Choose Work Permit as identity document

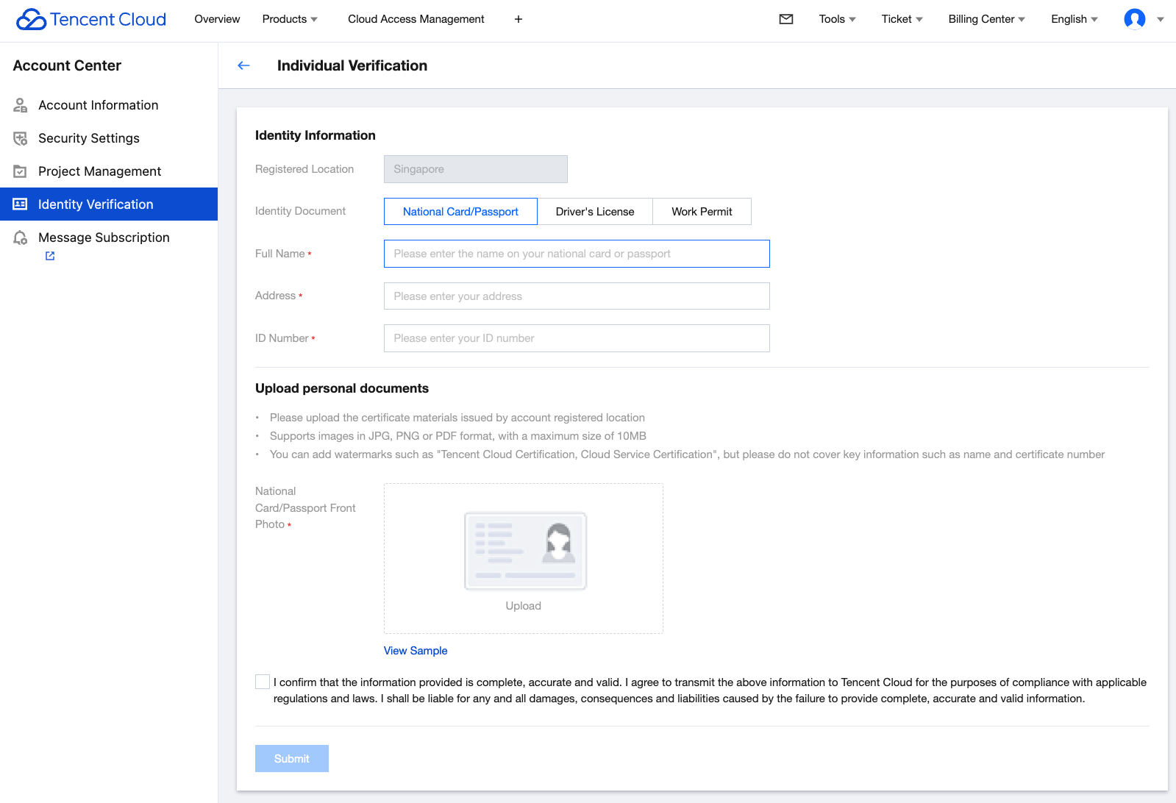point(702,212)
